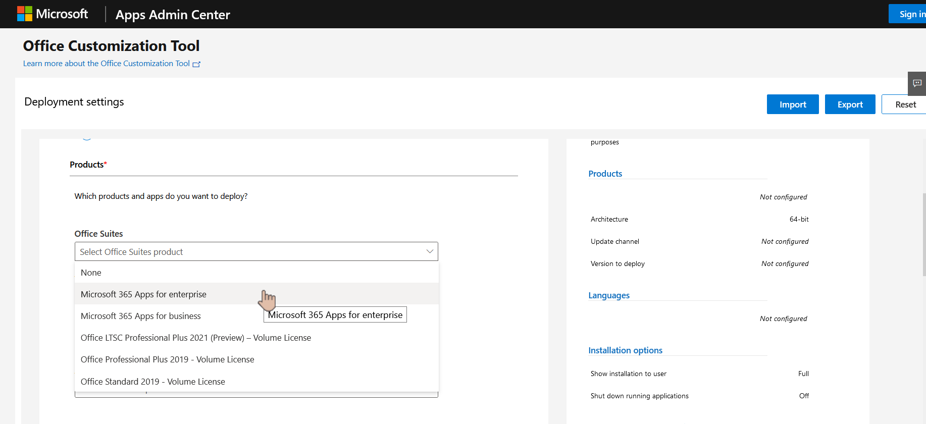Jump to Products summary section
The width and height of the screenshot is (926, 424).
pos(605,174)
